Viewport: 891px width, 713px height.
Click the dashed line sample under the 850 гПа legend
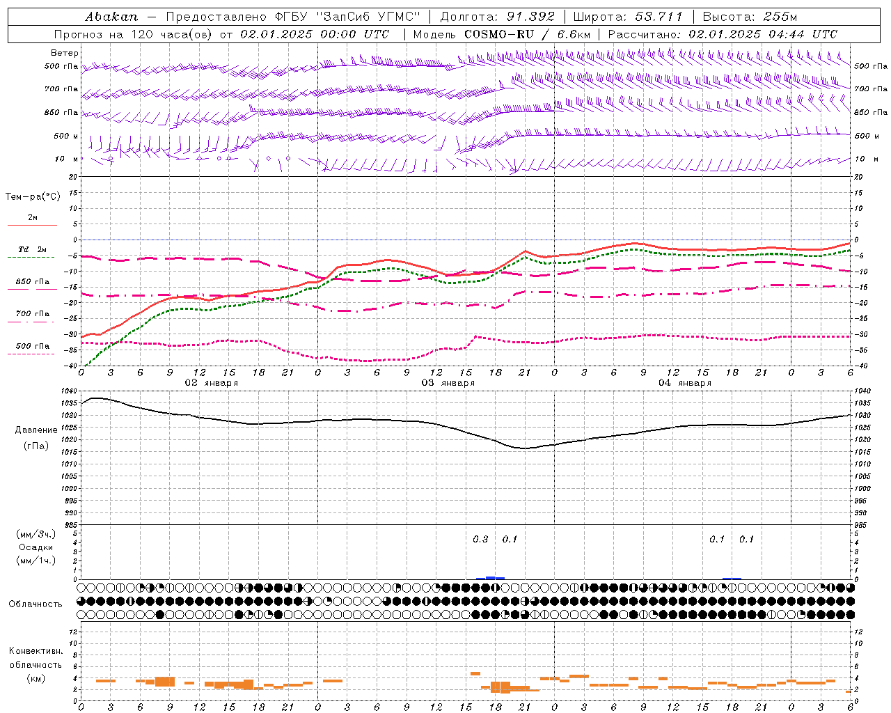[x=31, y=290]
